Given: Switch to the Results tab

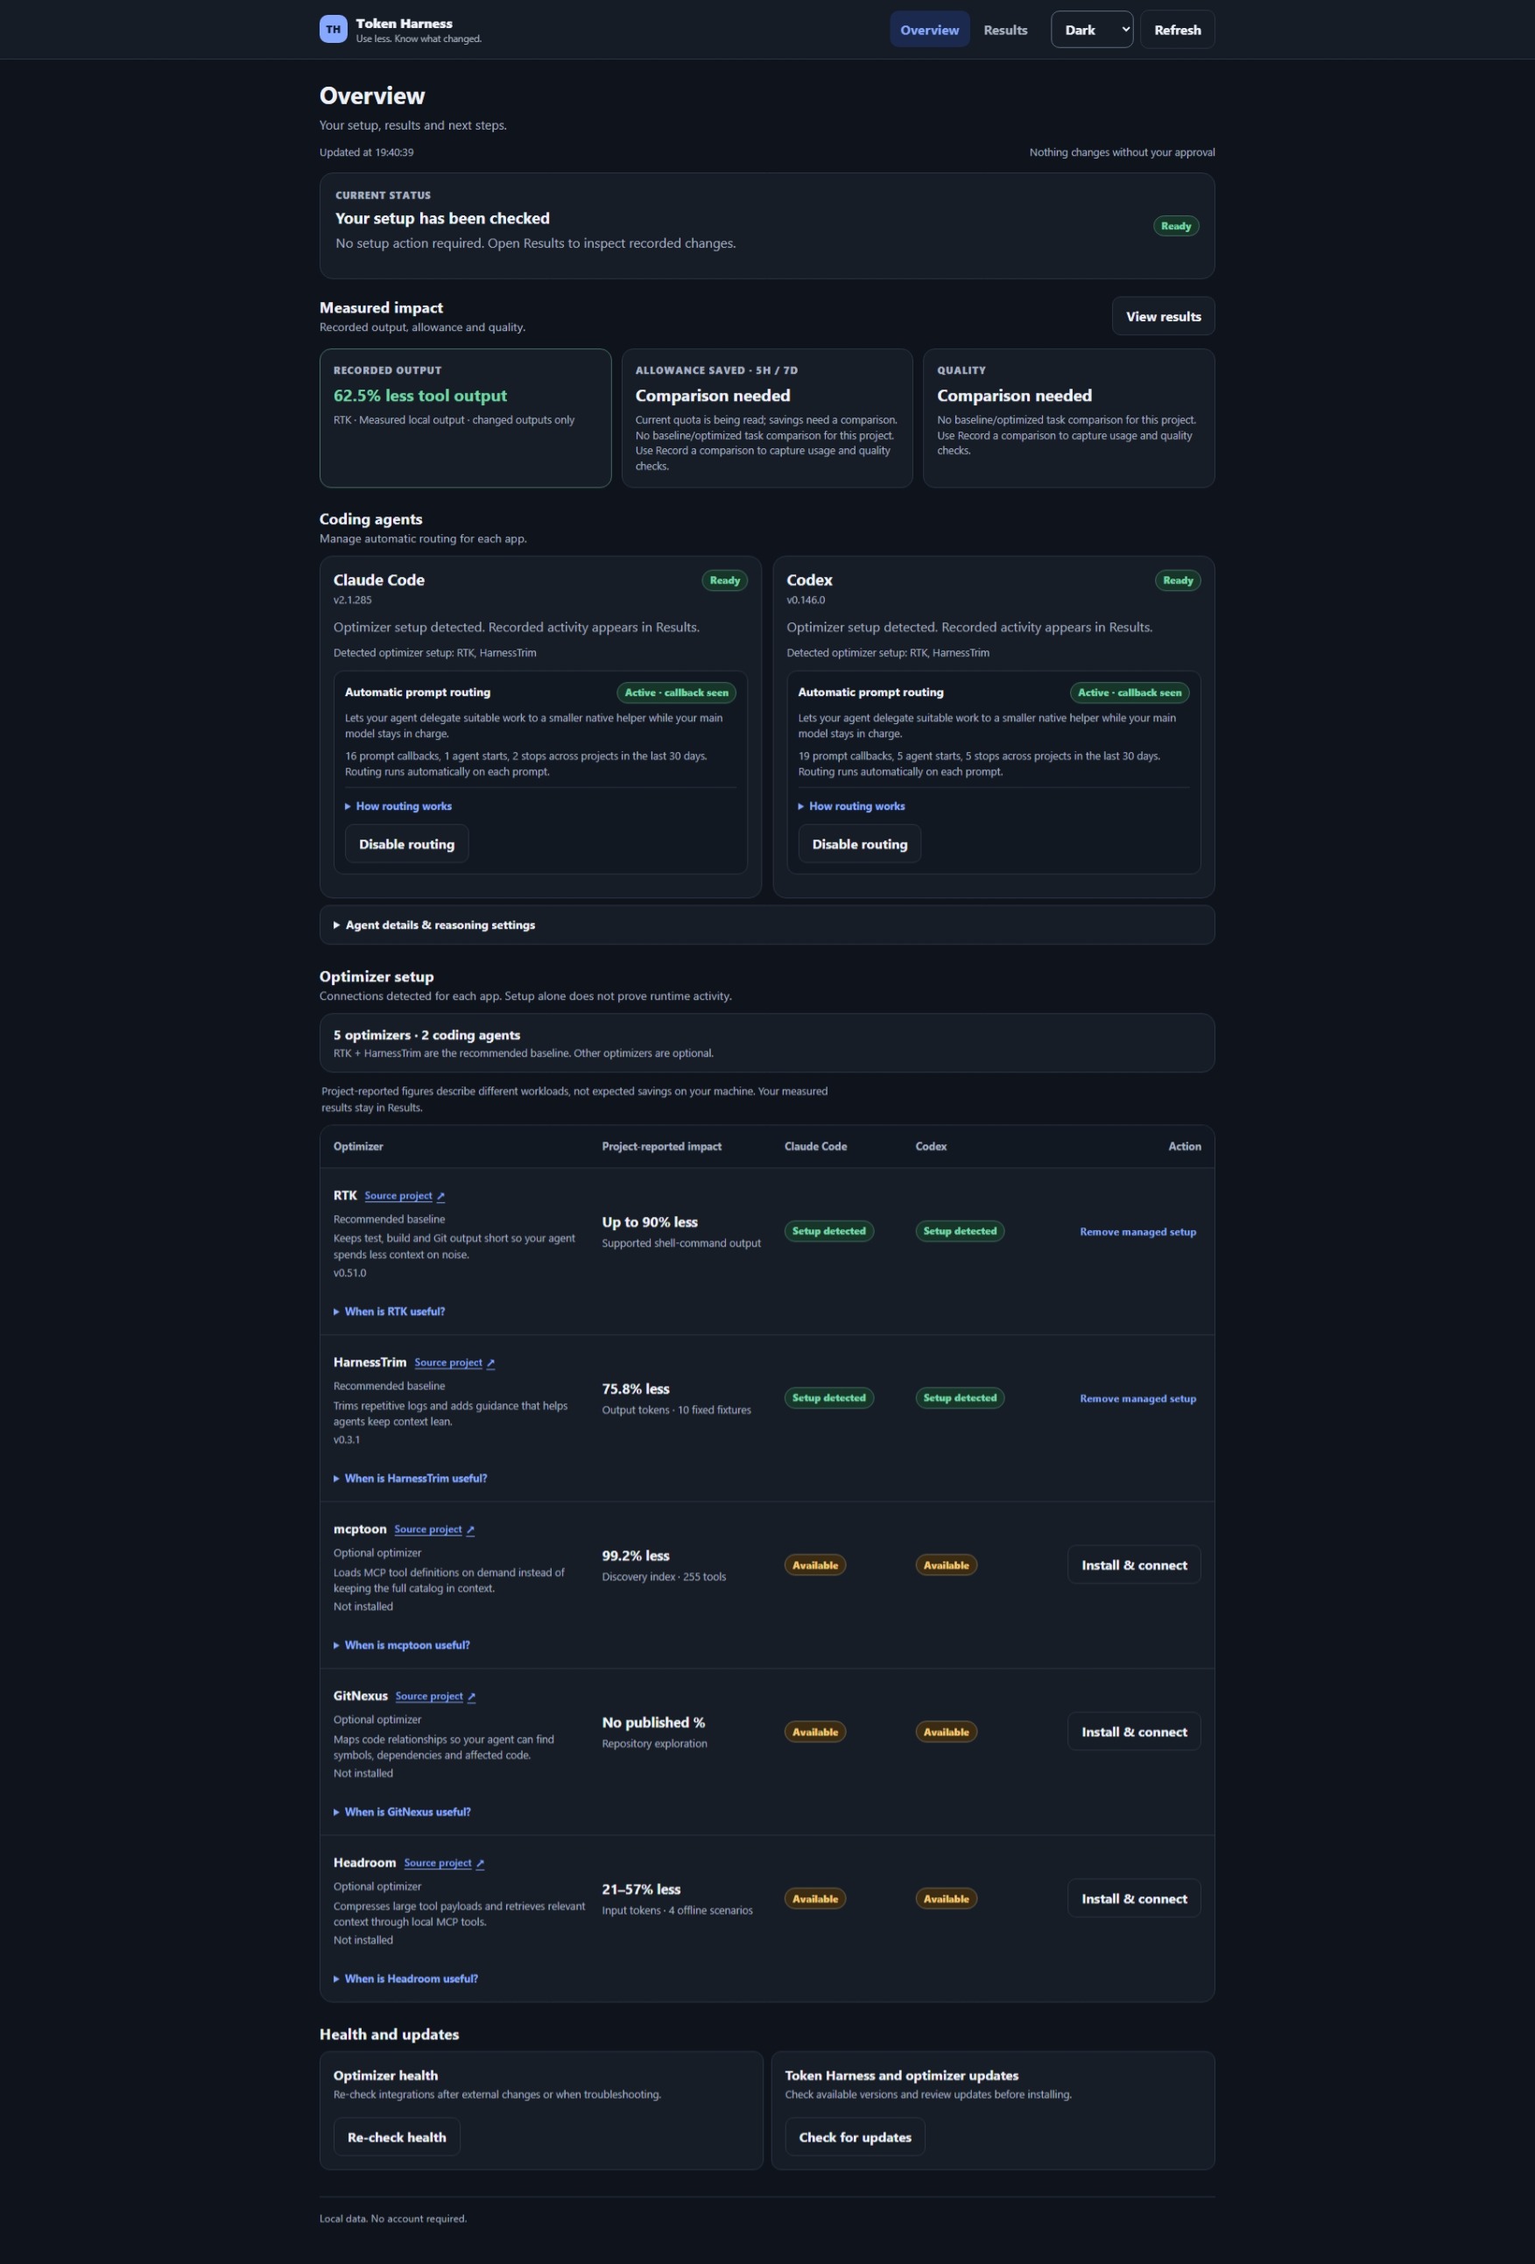Looking at the screenshot, I should (1005, 30).
